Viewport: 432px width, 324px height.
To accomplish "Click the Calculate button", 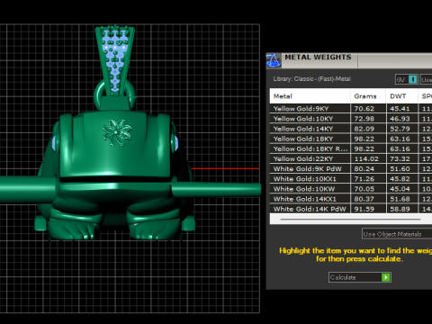I will [x=360, y=277].
